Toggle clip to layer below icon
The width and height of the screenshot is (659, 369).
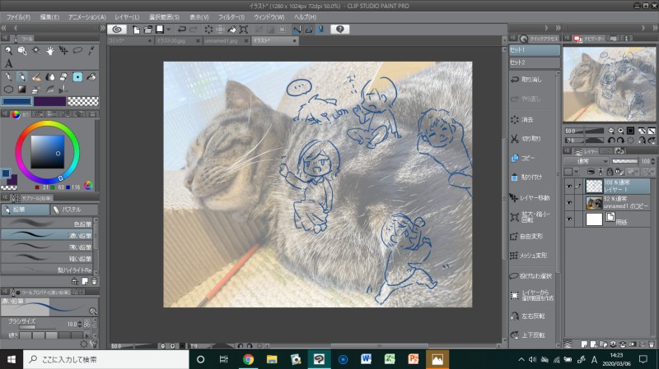591,172
